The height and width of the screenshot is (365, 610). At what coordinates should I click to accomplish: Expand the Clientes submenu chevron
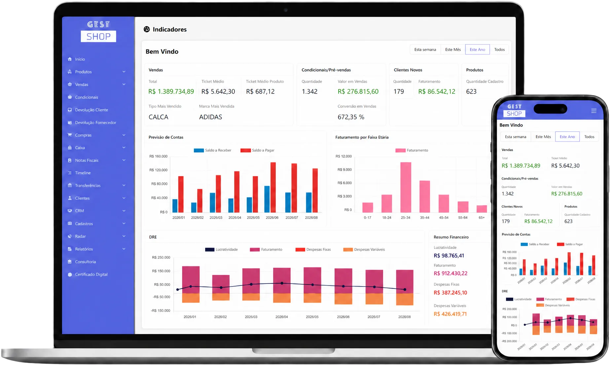pyautogui.click(x=124, y=198)
